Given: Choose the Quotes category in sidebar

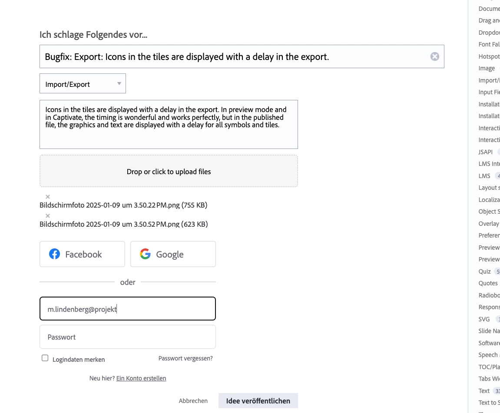Looking at the screenshot, I should pos(488,283).
